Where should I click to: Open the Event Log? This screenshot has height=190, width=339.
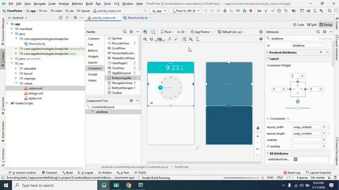coord(292,173)
